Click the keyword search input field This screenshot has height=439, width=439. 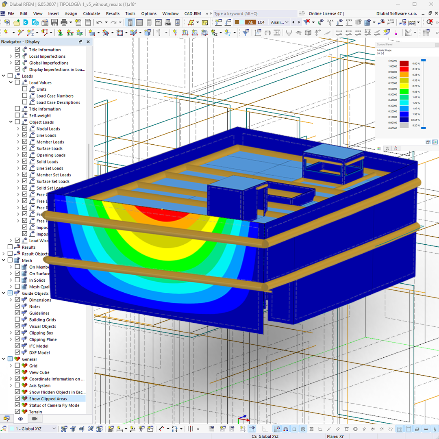click(255, 13)
